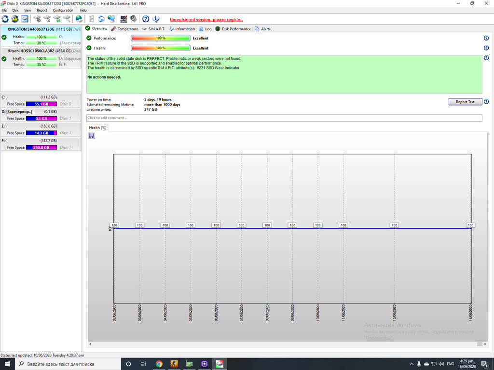Image resolution: width=494 pixels, height=370 pixels.
Task: Click the Health 100% gradient bar
Action: tap(161, 48)
